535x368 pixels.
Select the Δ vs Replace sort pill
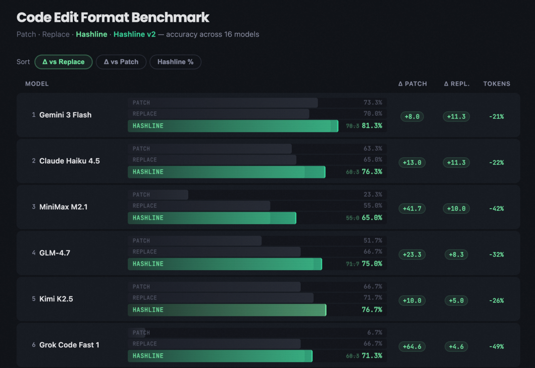pyautogui.click(x=63, y=62)
